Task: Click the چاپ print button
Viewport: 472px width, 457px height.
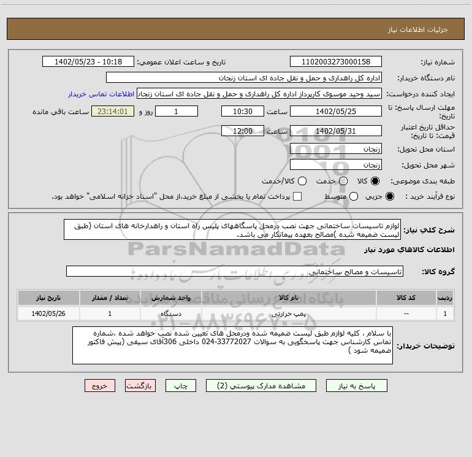Action: pyautogui.click(x=181, y=386)
